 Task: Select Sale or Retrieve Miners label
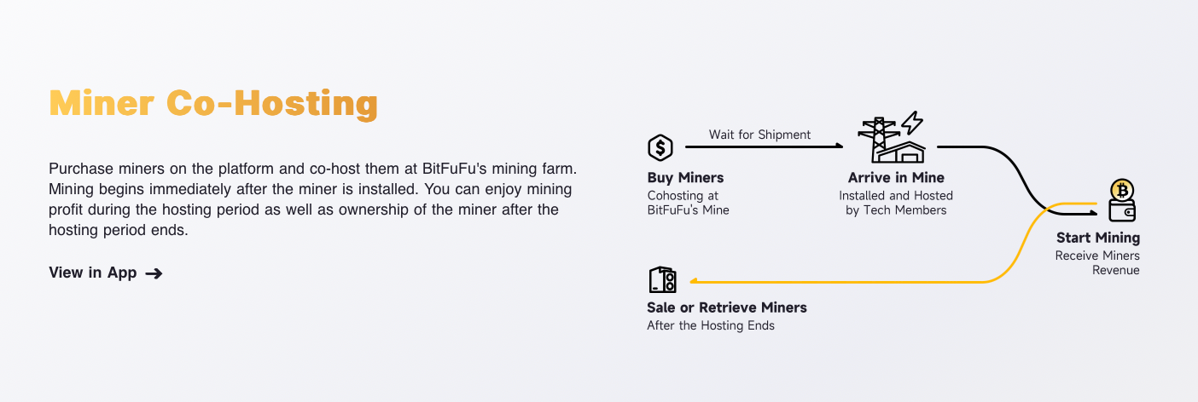(726, 307)
